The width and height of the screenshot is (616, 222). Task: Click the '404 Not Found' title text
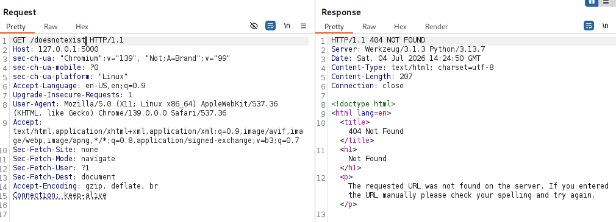[x=376, y=131]
